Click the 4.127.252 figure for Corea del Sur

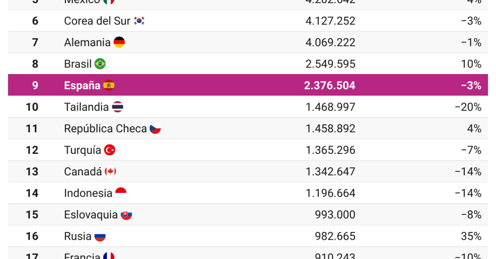330,21
